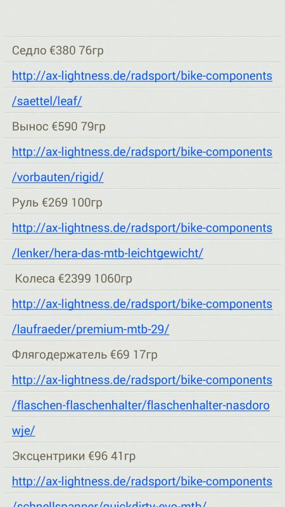
Task: Open the /saettel/leaf/ link portion
Action: click(47, 101)
